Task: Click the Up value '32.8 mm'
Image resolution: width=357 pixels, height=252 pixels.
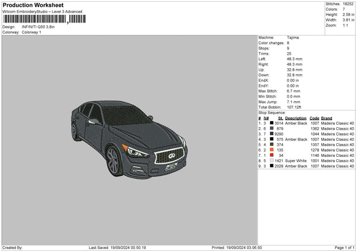Action: point(295,70)
